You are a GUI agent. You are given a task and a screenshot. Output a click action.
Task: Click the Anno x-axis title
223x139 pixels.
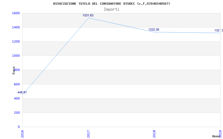click(x=216, y=136)
